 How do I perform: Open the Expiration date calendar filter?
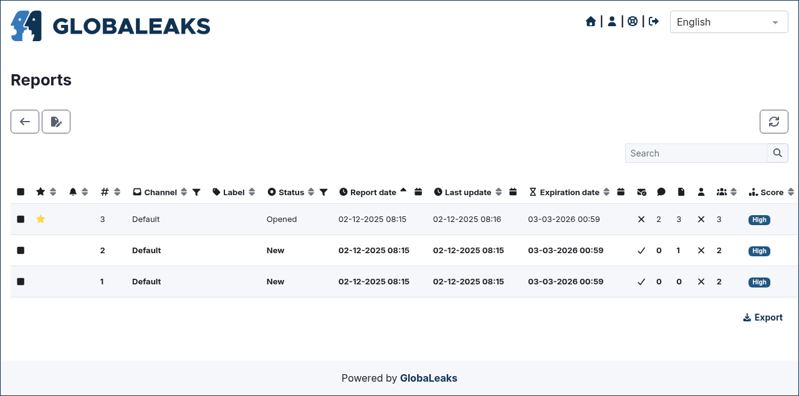(x=621, y=192)
